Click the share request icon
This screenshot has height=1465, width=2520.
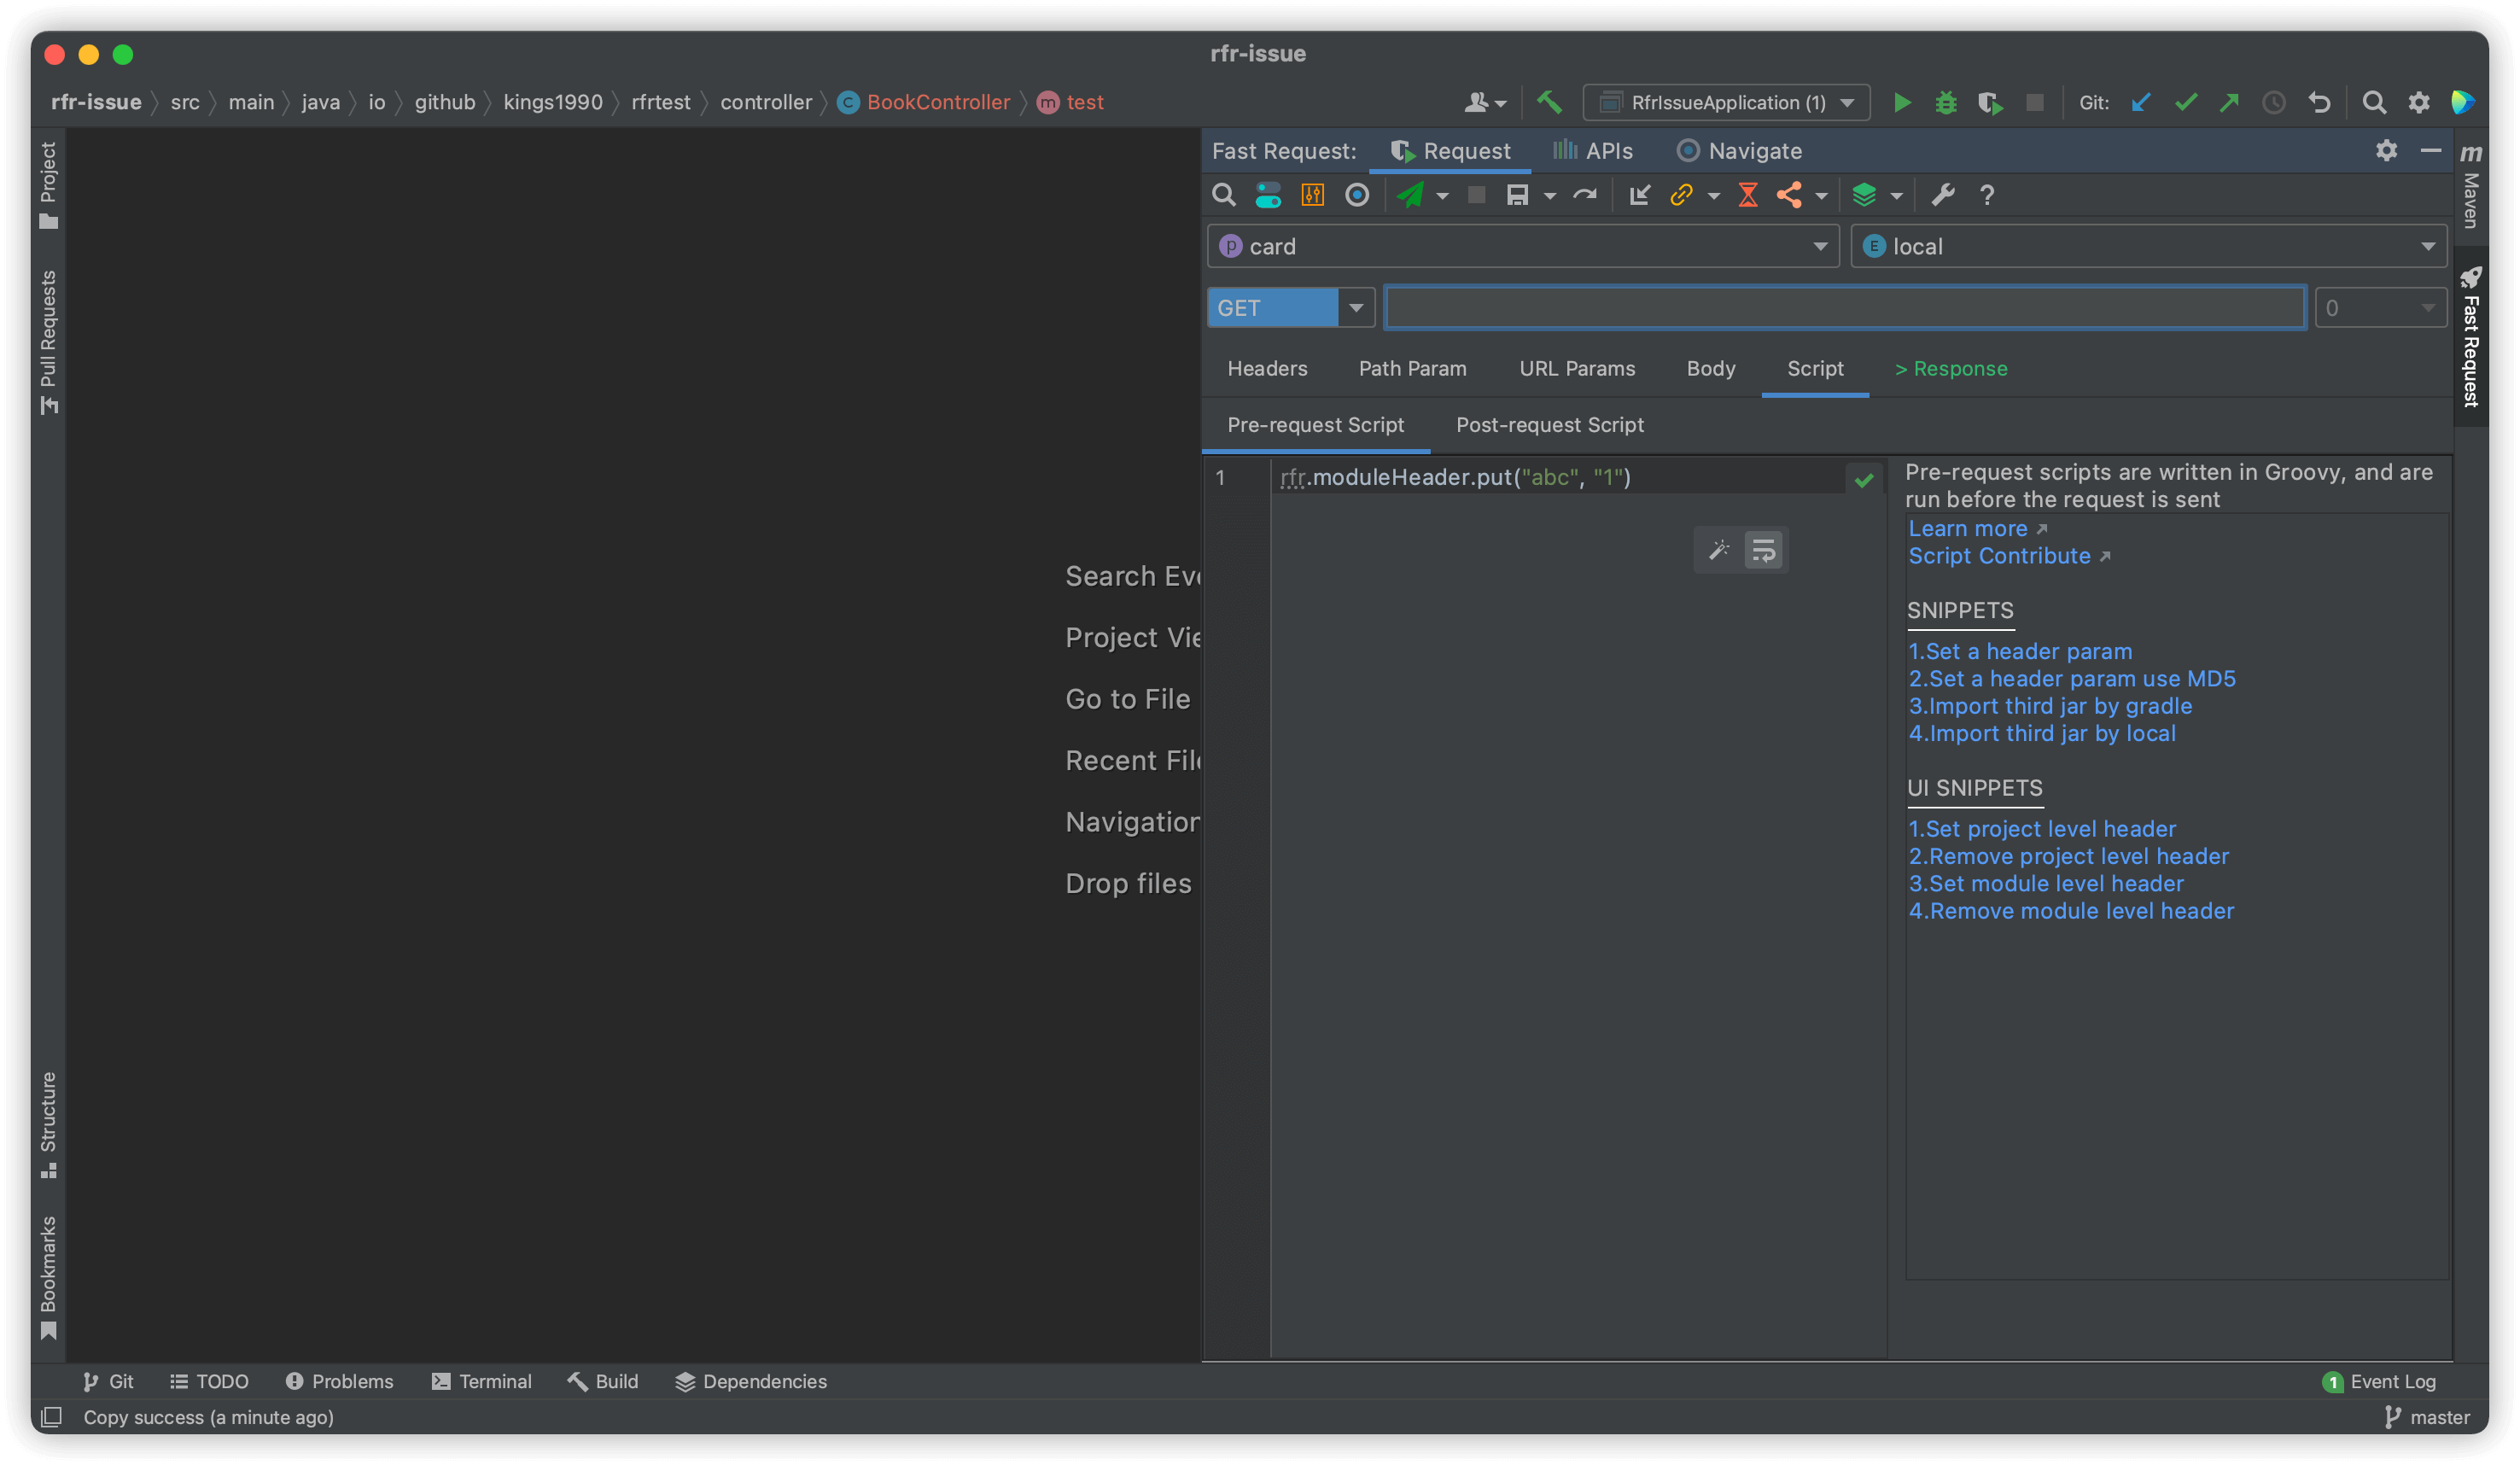pos(1790,195)
